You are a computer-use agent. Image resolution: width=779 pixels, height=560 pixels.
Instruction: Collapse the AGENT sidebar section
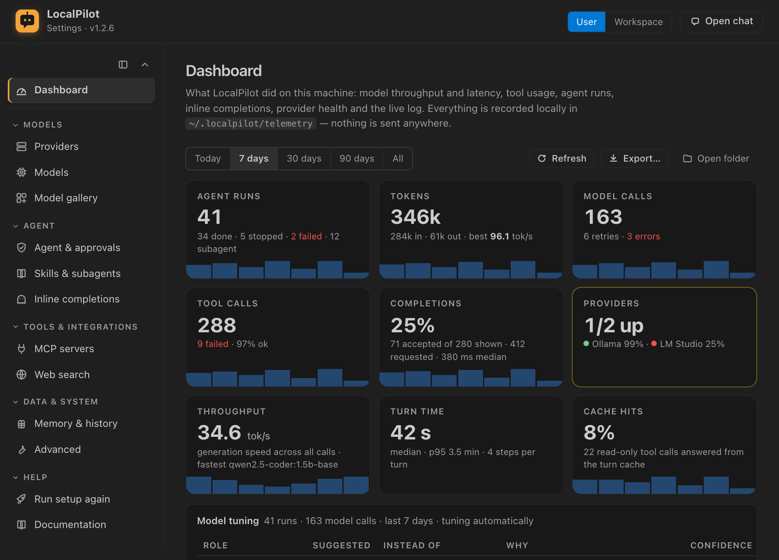click(x=34, y=226)
